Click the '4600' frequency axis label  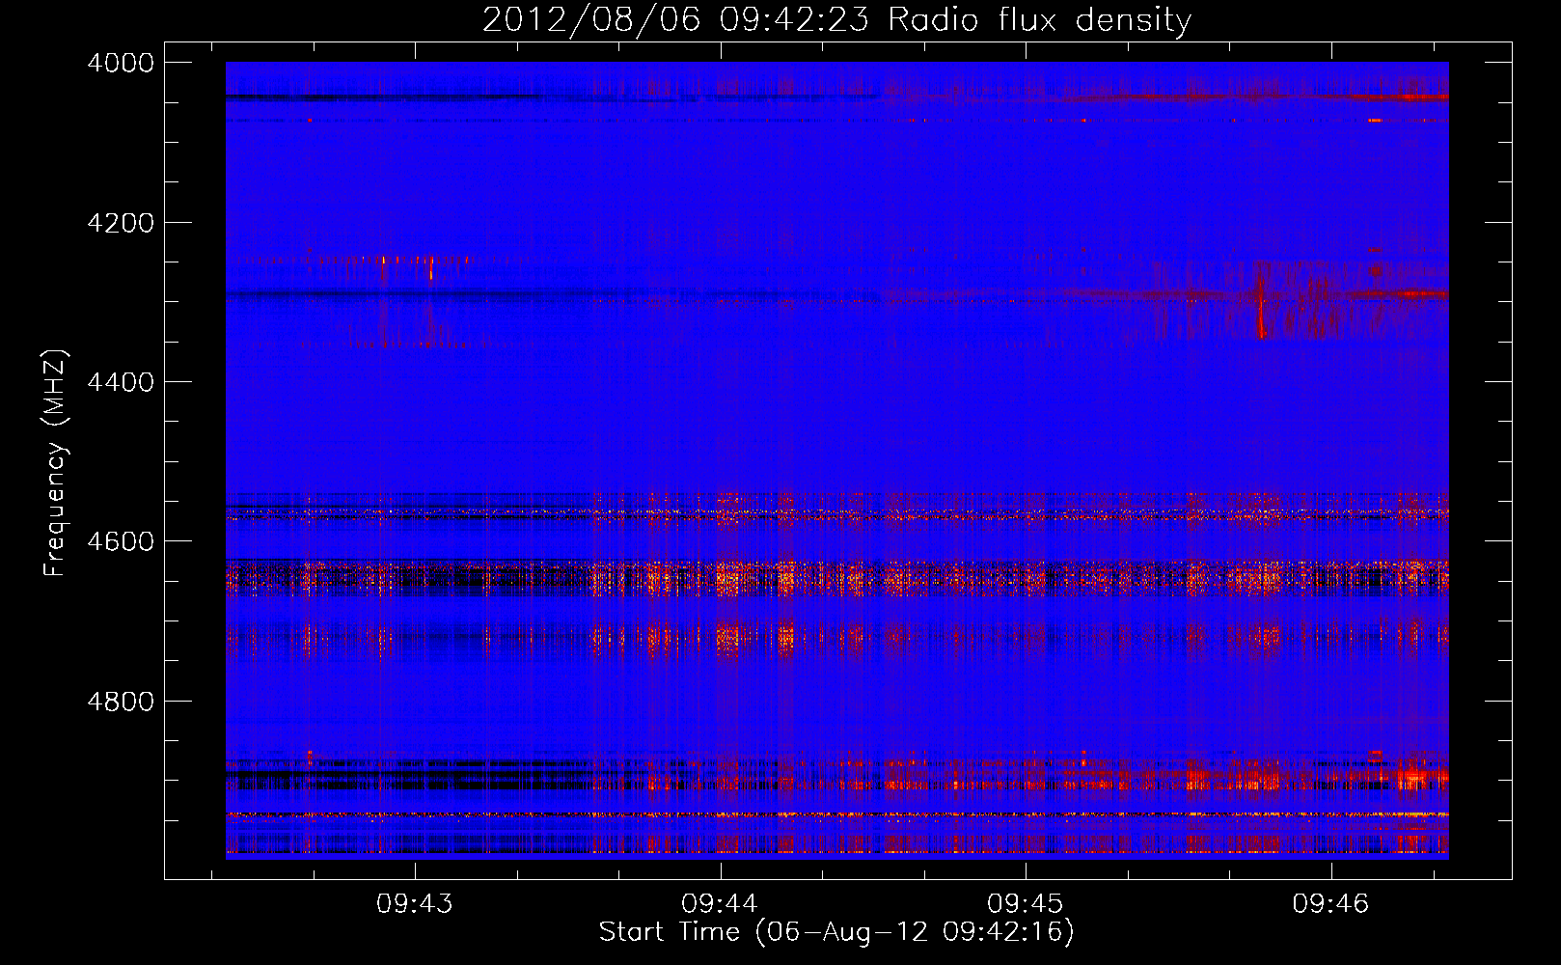(121, 541)
